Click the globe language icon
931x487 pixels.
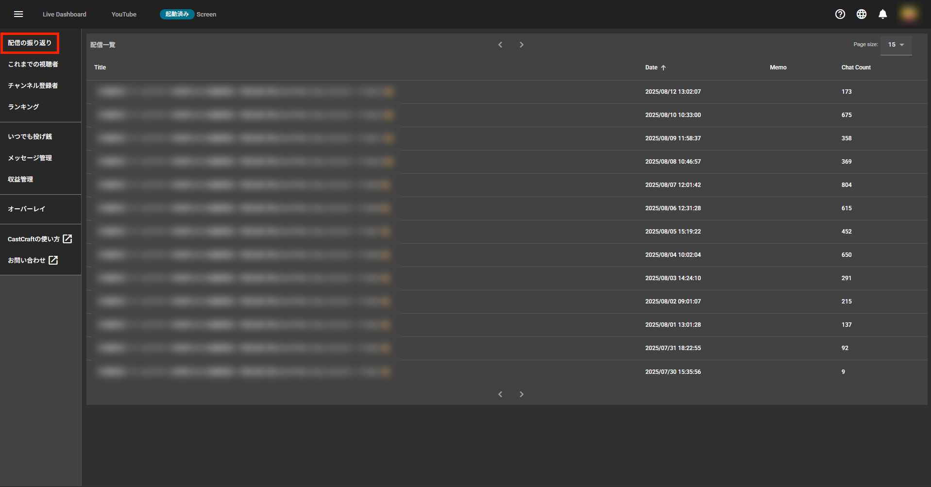(x=862, y=14)
